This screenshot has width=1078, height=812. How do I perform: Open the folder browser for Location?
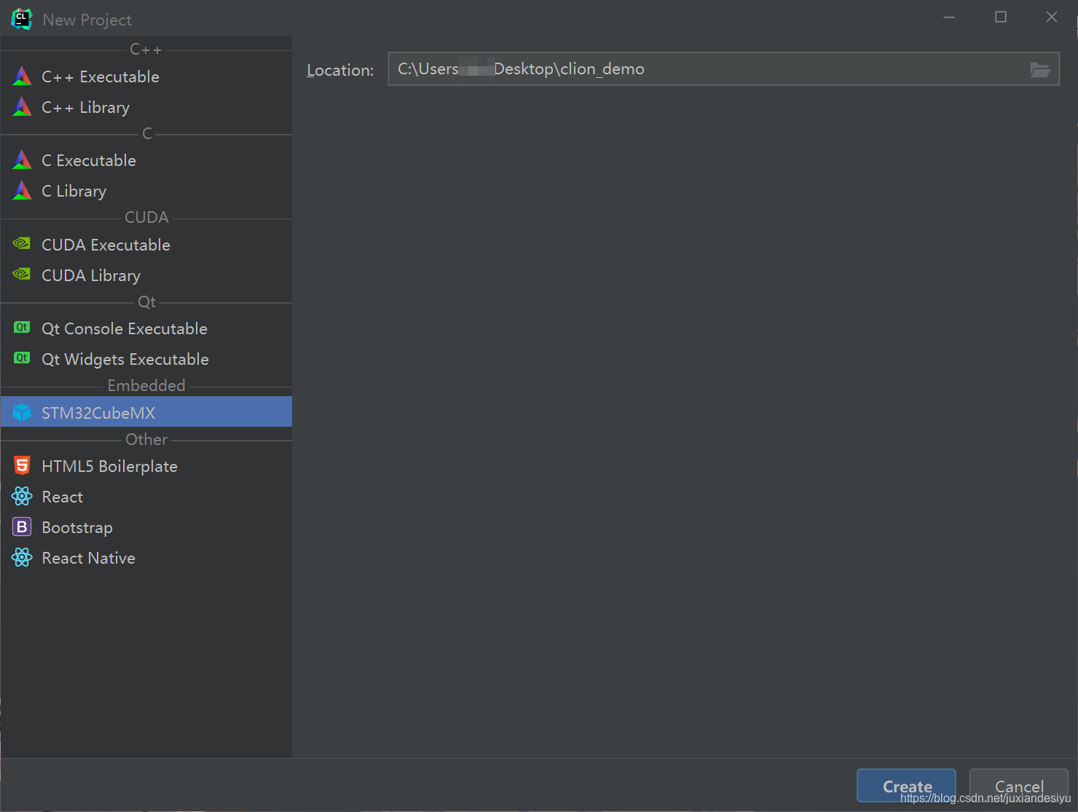(1040, 70)
